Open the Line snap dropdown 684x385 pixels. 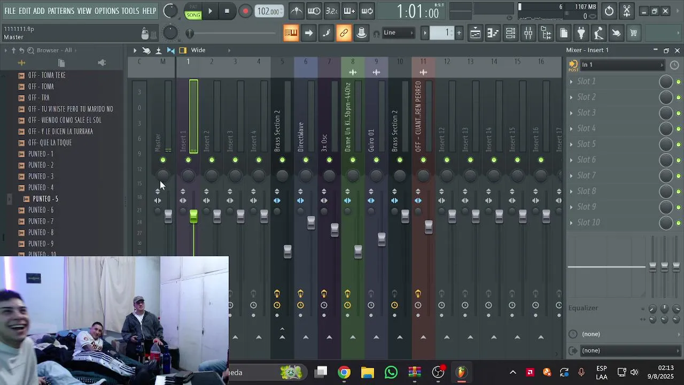coord(398,33)
